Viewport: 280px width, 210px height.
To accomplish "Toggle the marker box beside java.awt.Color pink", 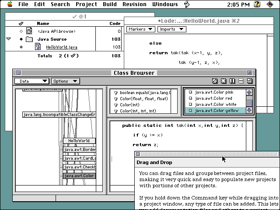I will click(x=190, y=92).
